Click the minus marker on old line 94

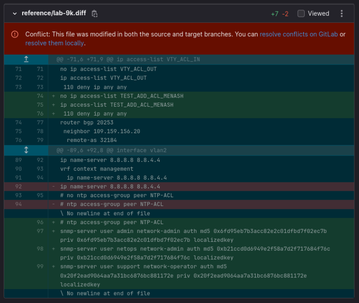pyautogui.click(x=53, y=204)
